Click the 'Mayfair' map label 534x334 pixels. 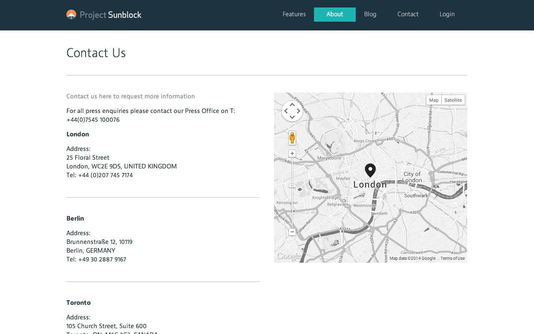(x=343, y=178)
